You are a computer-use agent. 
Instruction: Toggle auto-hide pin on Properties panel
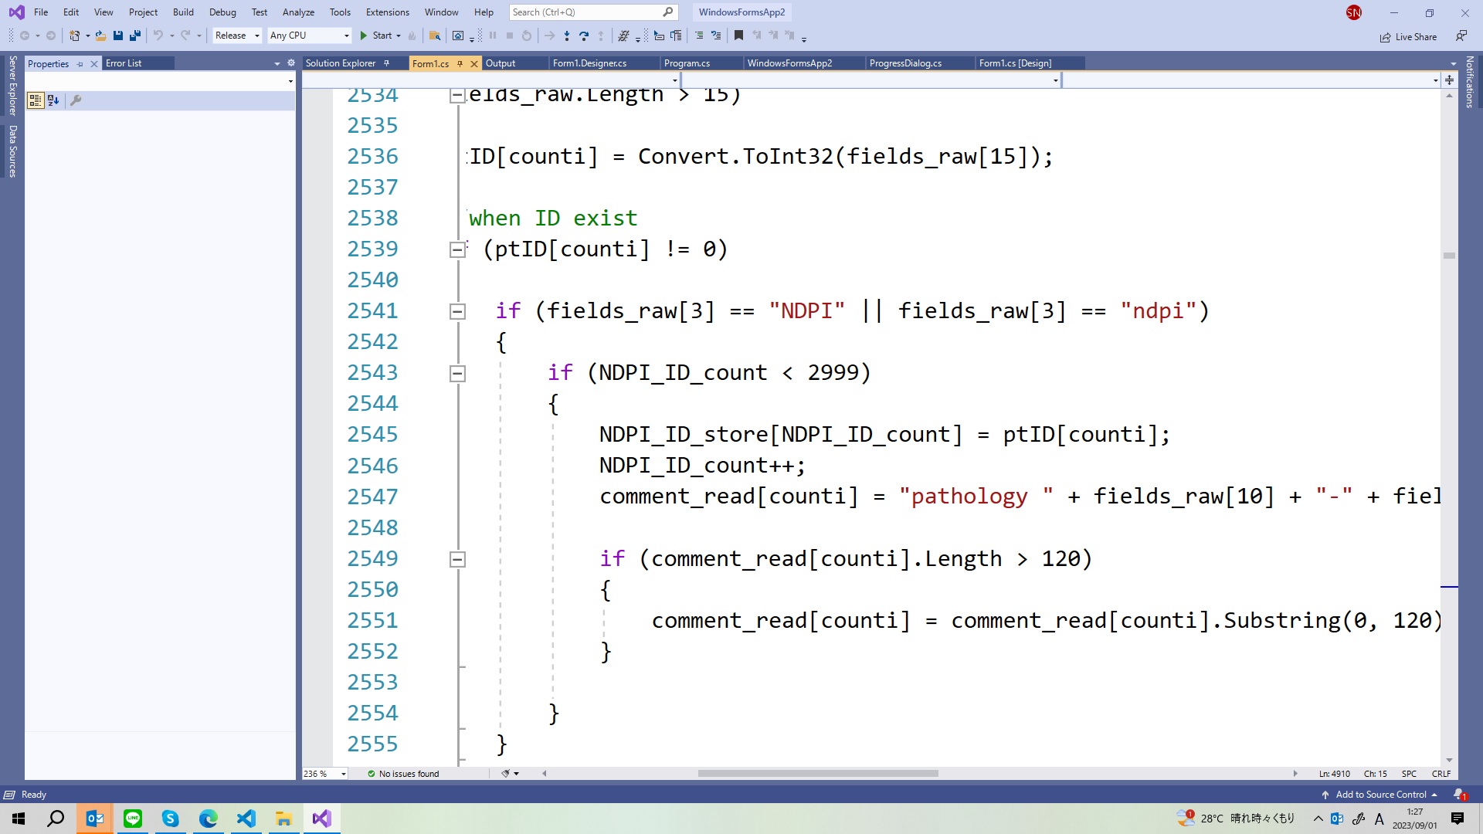[x=80, y=63]
